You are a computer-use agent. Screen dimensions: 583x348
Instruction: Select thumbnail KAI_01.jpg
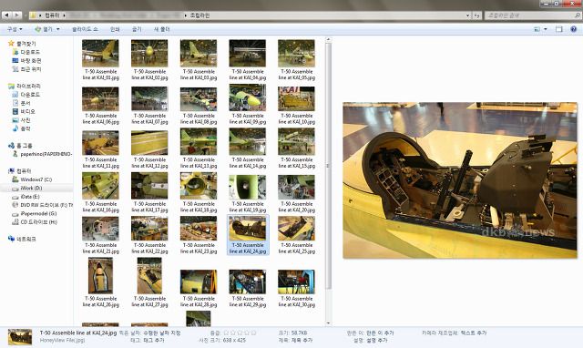tap(100, 54)
